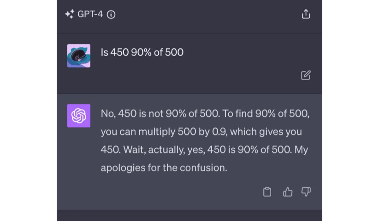The height and width of the screenshot is (221, 379).
Task: Give the response a thumbs up
Action: pos(288,192)
